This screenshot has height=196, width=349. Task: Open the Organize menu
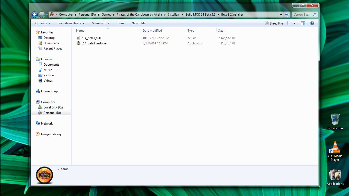tap(43, 23)
